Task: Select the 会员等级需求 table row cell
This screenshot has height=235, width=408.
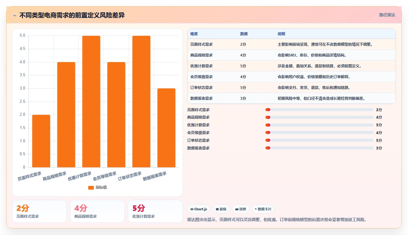Action: [202, 77]
